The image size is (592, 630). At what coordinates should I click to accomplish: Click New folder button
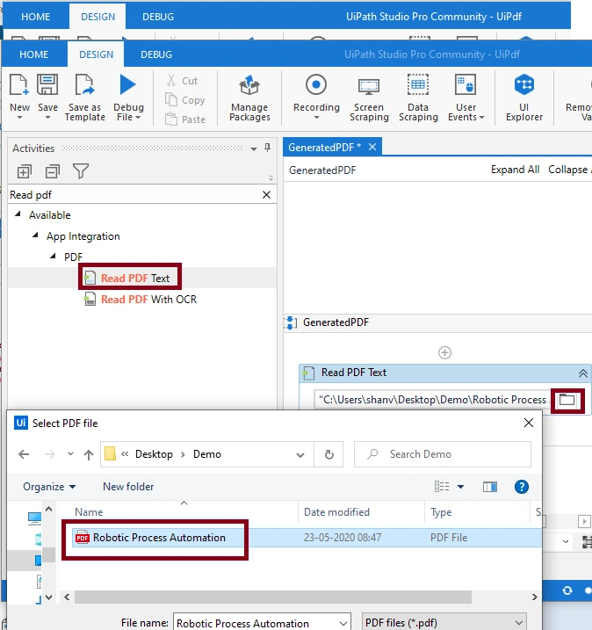coord(128,487)
